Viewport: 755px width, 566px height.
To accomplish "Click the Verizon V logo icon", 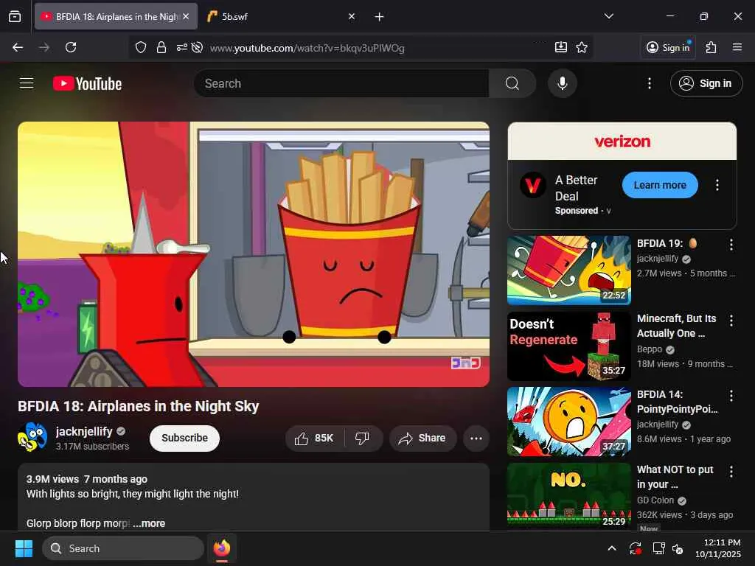I will tap(532, 185).
